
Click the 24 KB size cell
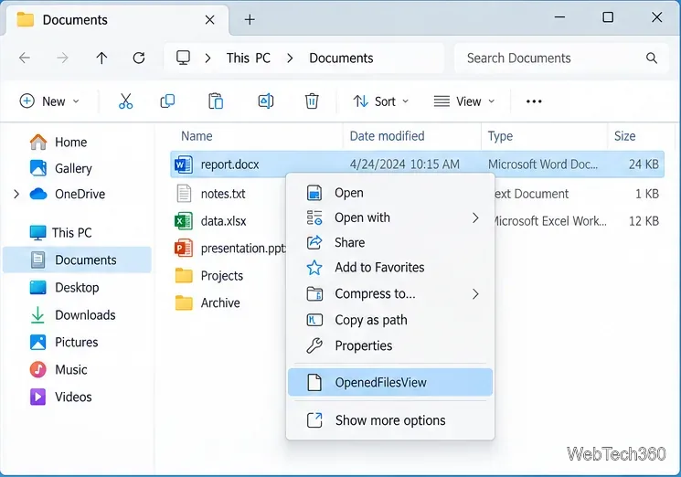644,164
